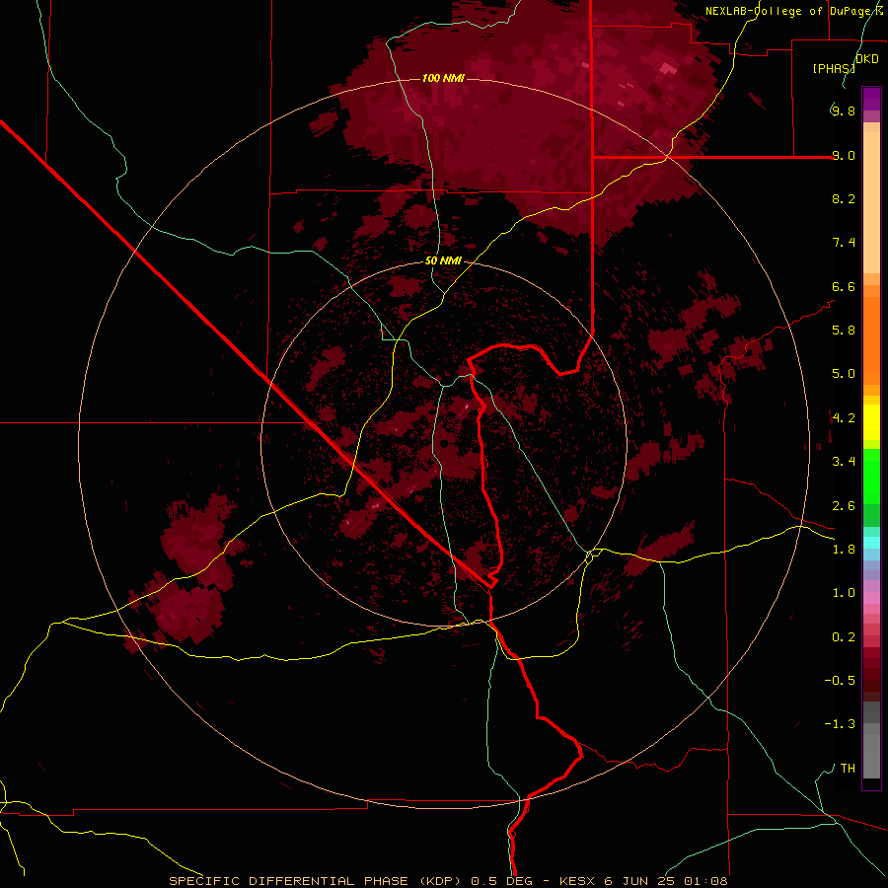Screen dimensions: 888x888
Task: Click the 01:08 timestamp
Action: (x=704, y=881)
